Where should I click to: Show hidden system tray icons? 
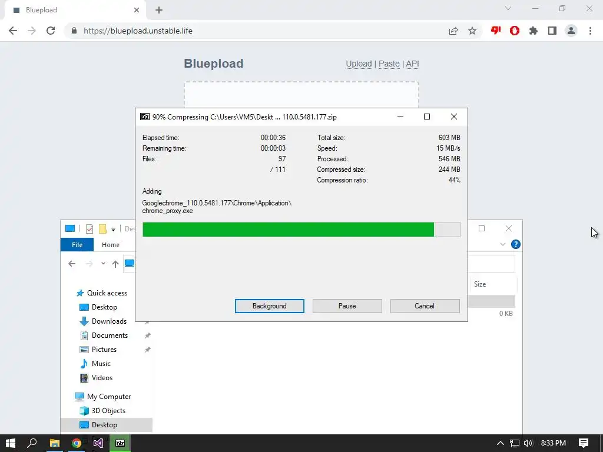coord(500,443)
